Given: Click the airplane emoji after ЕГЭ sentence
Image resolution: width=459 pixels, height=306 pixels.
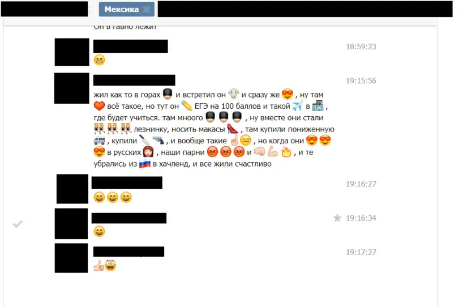Looking at the screenshot, I should [x=297, y=106].
